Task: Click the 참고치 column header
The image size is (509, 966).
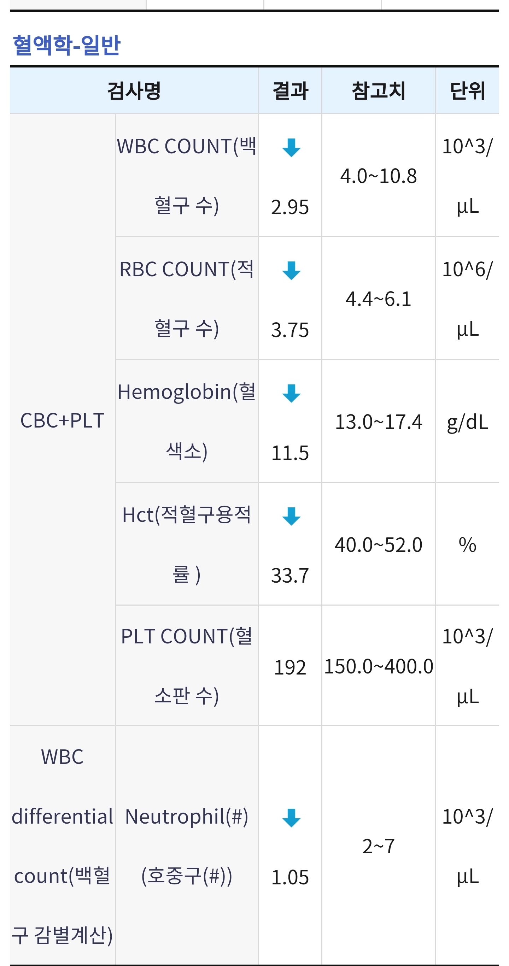Action: pos(379,91)
